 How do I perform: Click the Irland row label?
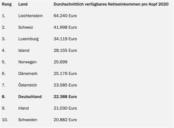pyautogui.click(x=24, y=108)
